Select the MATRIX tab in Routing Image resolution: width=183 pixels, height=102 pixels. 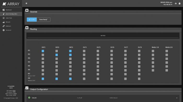(x=103, y=36)
